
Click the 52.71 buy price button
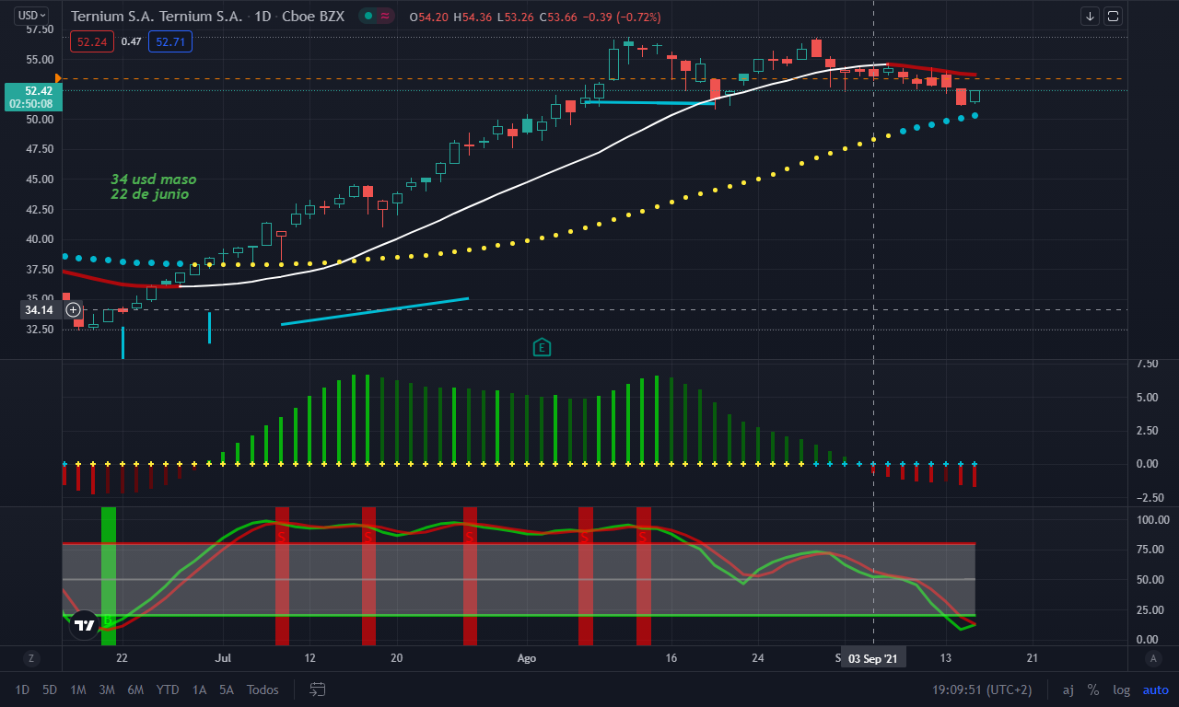coord(171,41)
